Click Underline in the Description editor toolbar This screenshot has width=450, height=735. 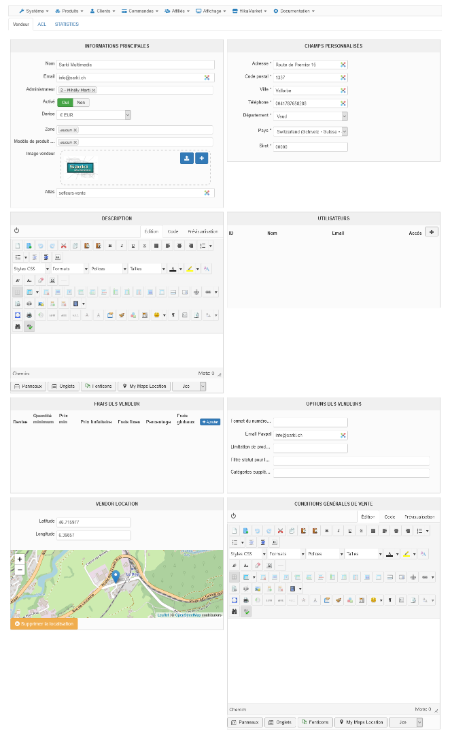pos(133,246)
